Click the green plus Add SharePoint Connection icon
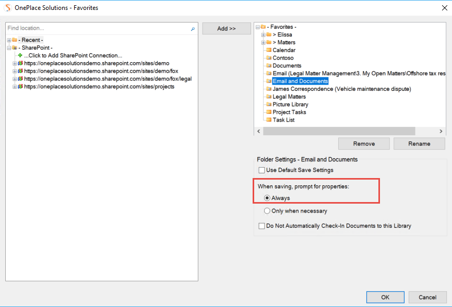This screenshot has width=452, height=307. point(20,55)
